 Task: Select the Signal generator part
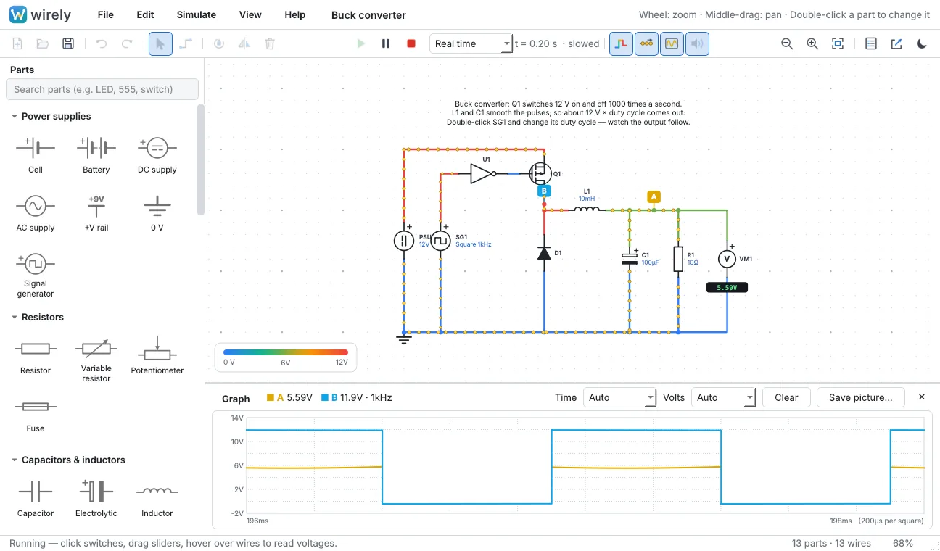(36, 275)
